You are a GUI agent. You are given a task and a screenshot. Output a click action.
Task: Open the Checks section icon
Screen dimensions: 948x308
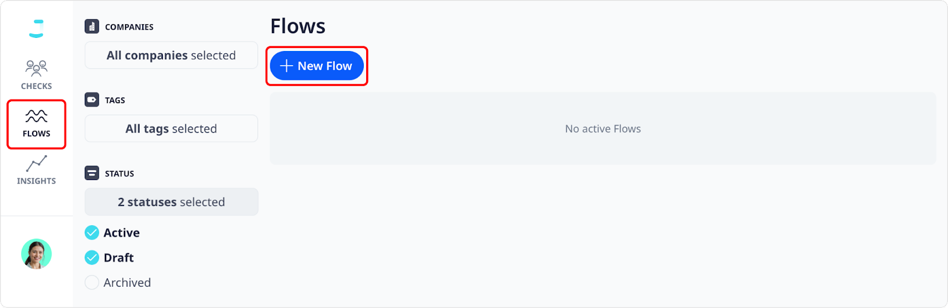click(36, 68)
